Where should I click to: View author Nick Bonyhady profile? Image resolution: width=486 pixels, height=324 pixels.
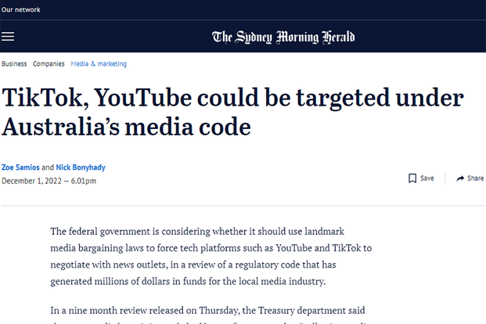81,167
